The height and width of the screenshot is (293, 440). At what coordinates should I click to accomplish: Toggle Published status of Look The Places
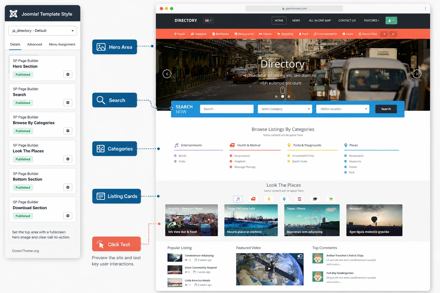pyautogui.click(x=23, y=159)
